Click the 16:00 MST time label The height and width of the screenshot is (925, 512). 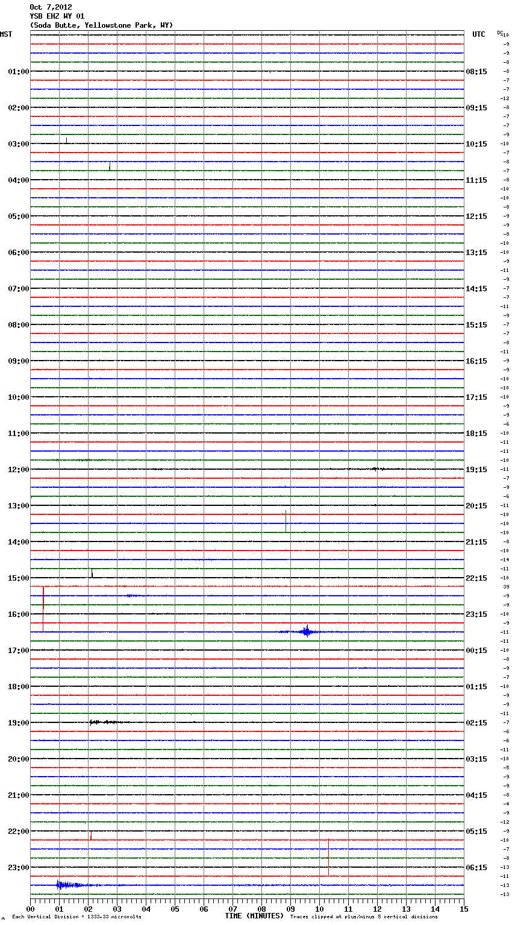pos(19,614)
